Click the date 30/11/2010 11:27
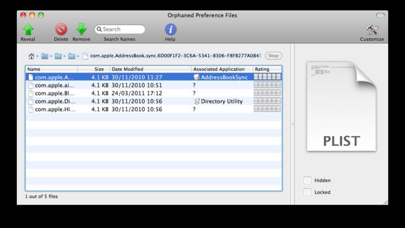Image resolution: width=405 pixels, height=228 pixels. click(x=137, y=77)
